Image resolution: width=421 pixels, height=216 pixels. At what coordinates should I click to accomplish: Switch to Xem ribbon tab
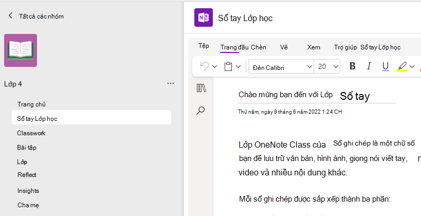click(x=314, y=47)
